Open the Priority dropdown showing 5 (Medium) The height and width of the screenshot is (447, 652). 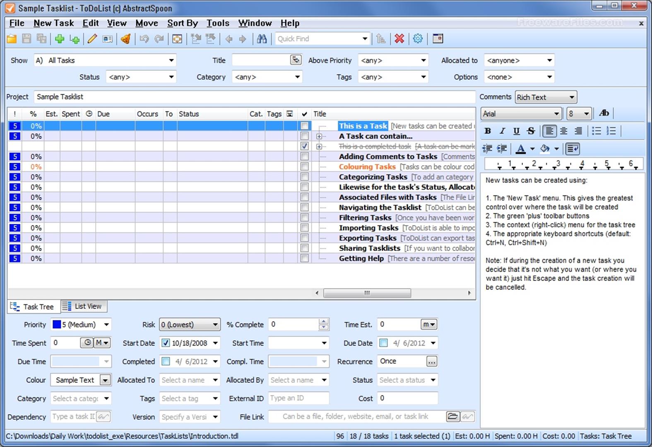point(106,325)
